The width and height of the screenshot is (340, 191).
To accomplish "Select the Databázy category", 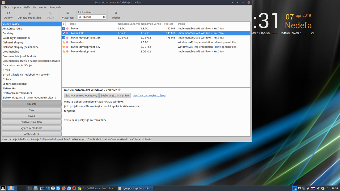I will coord(32,33).
